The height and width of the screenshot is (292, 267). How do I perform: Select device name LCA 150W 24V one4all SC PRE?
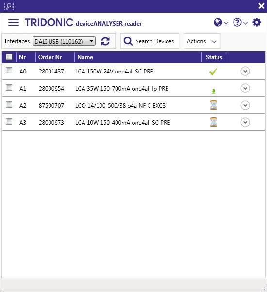[114, 72]
